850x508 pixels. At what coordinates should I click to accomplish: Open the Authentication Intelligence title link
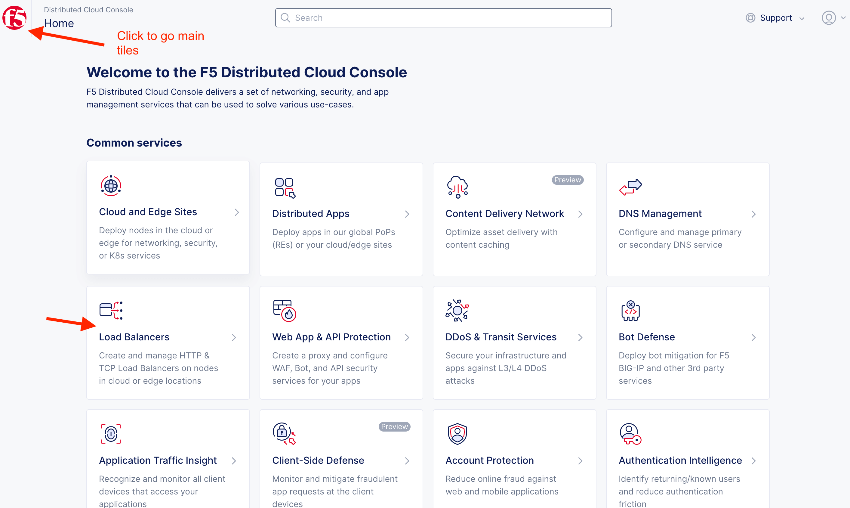680,460
